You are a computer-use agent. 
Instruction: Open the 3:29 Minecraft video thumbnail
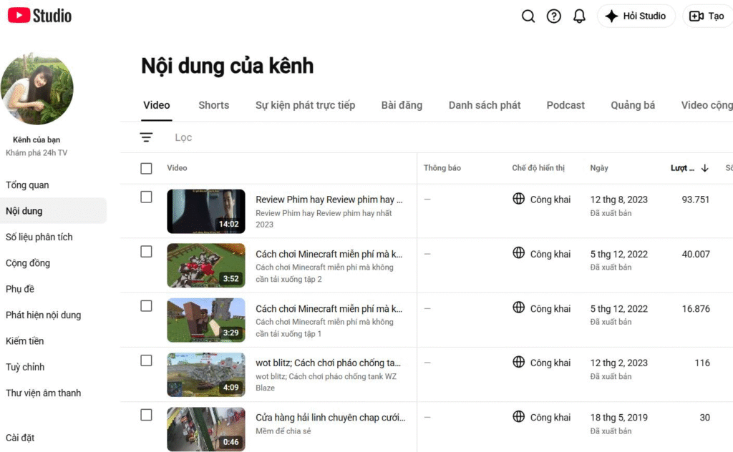pos(206,320)
